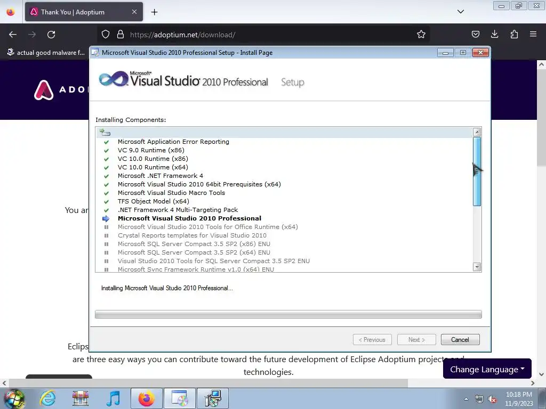The width and height of the screenshot is (546, 409).
Task: Click the component list header icon
Action: [105, 132]
